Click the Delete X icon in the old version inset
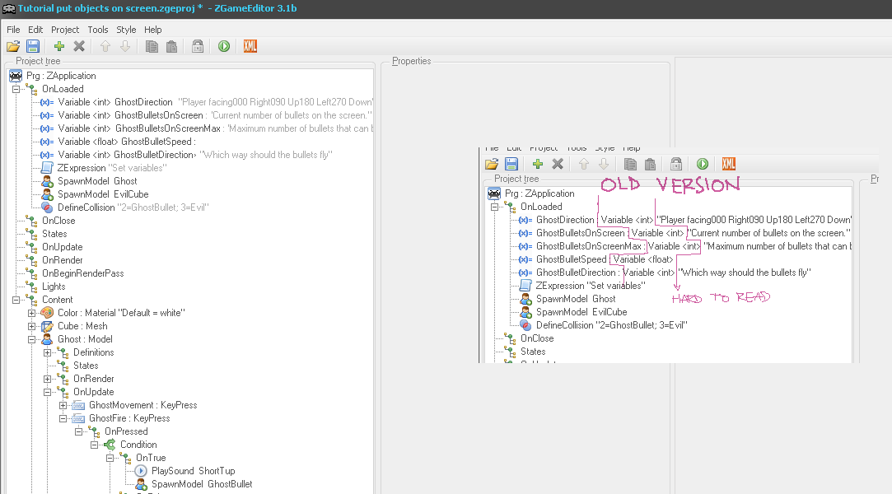Screen dimensions: 892x494 click(x=558, y=165)
